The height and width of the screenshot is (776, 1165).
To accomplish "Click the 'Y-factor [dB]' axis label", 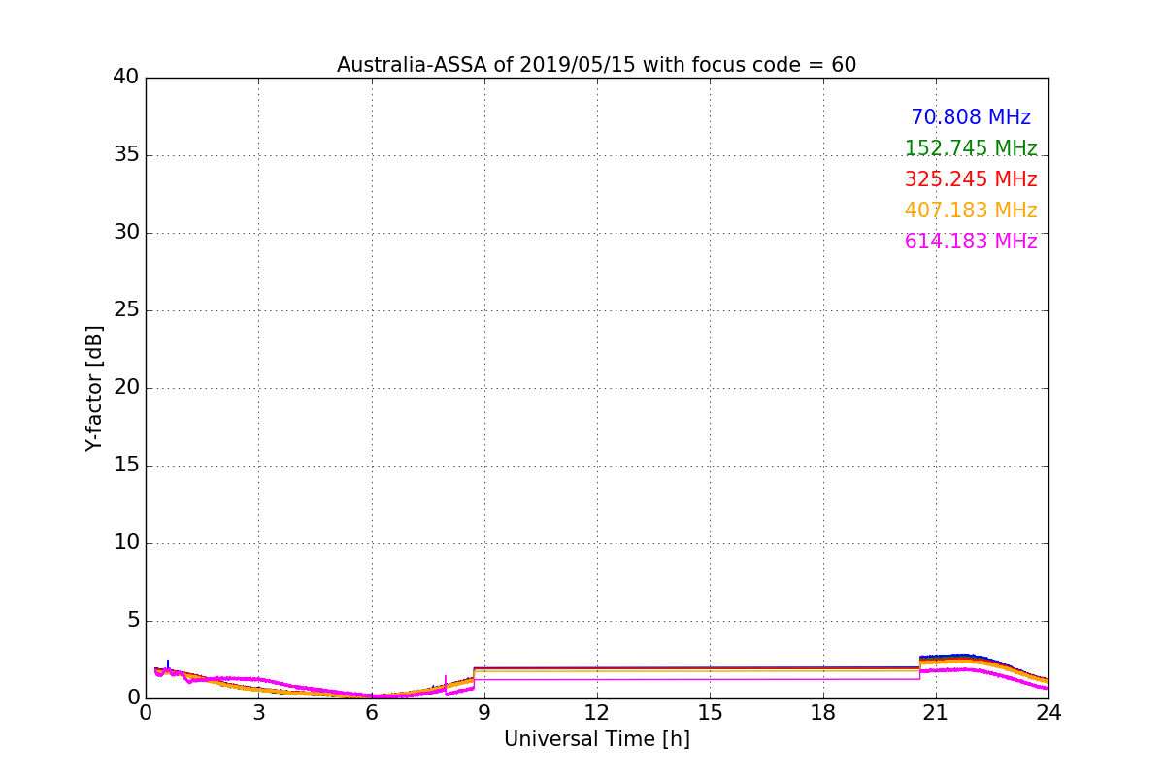I will click(x=94, y=388).
